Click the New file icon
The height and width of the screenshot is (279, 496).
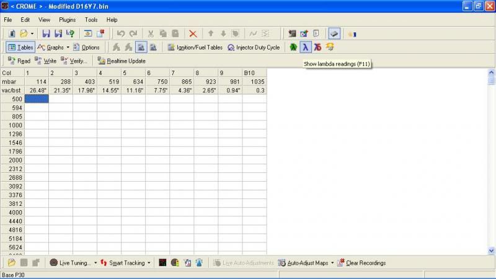point(12,33)
